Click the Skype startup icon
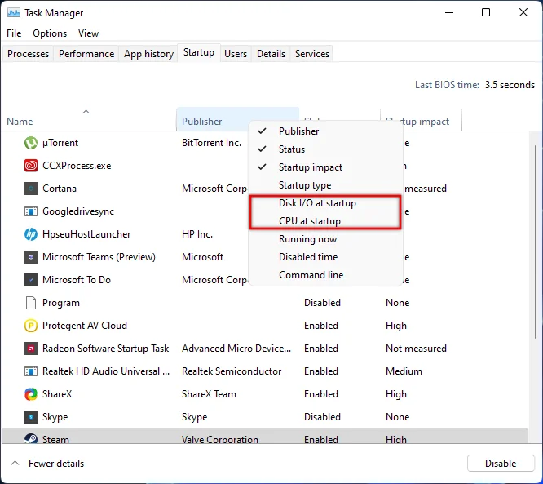Viewport: 543px width, 484px height. click(31, 417)
